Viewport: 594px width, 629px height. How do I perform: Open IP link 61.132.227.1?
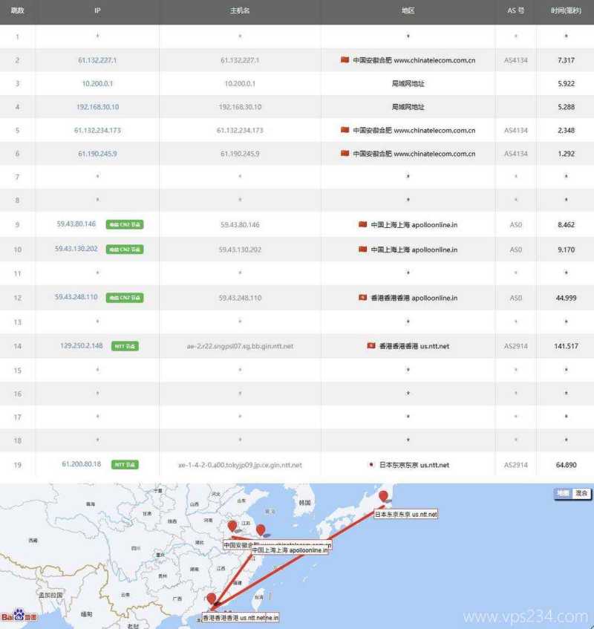pos(97,59)
